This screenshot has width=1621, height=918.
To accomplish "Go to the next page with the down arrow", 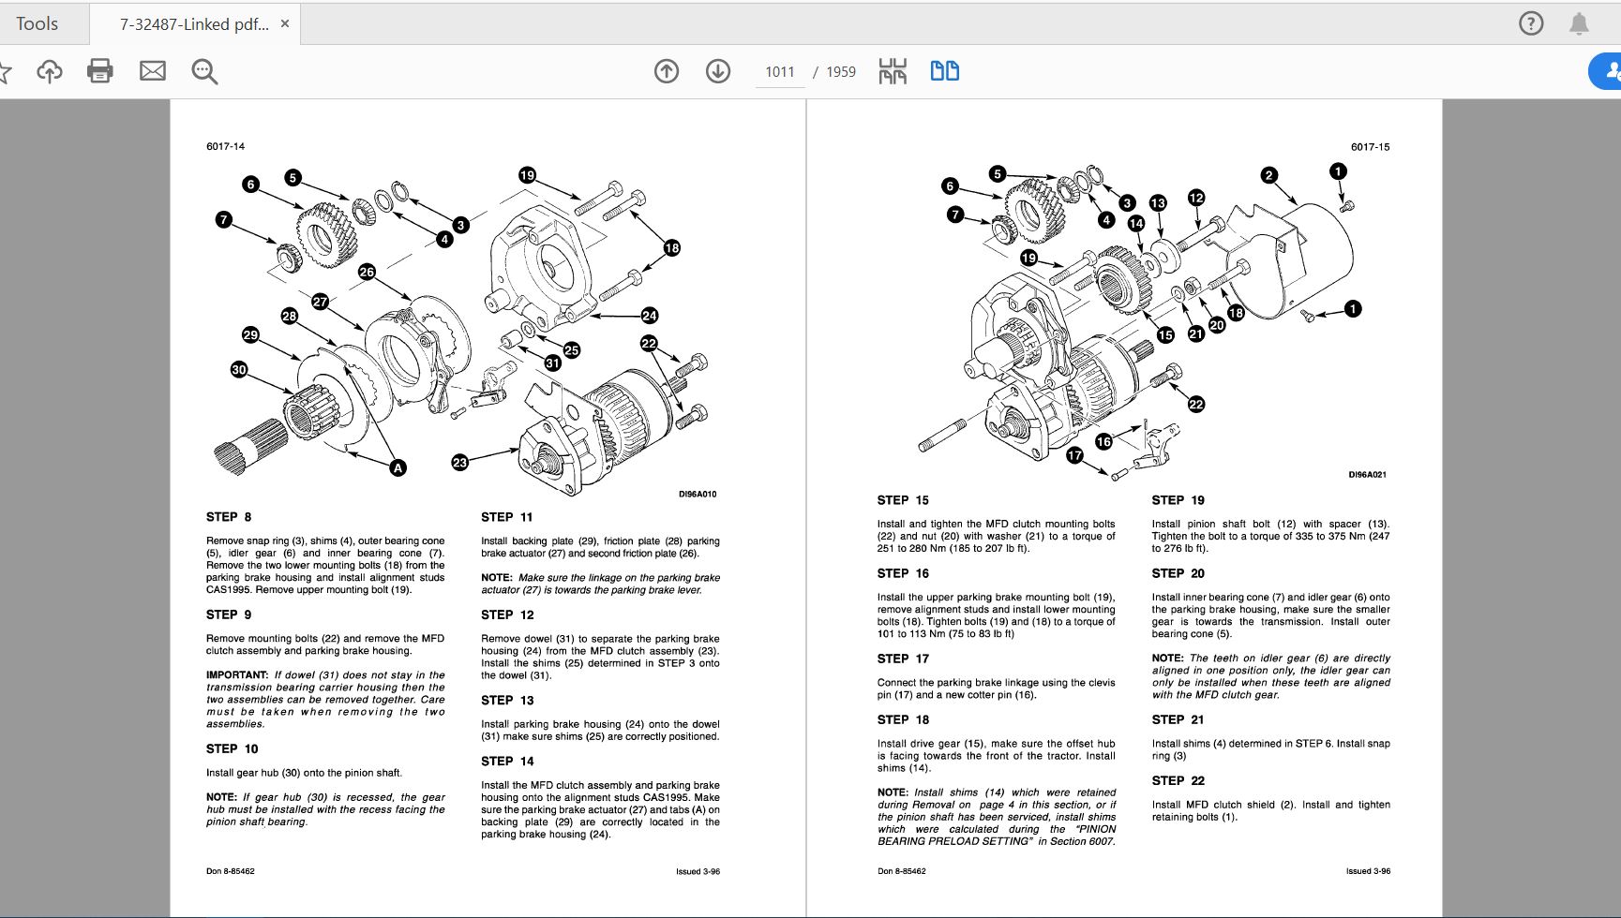I will [x=718, y=70].
